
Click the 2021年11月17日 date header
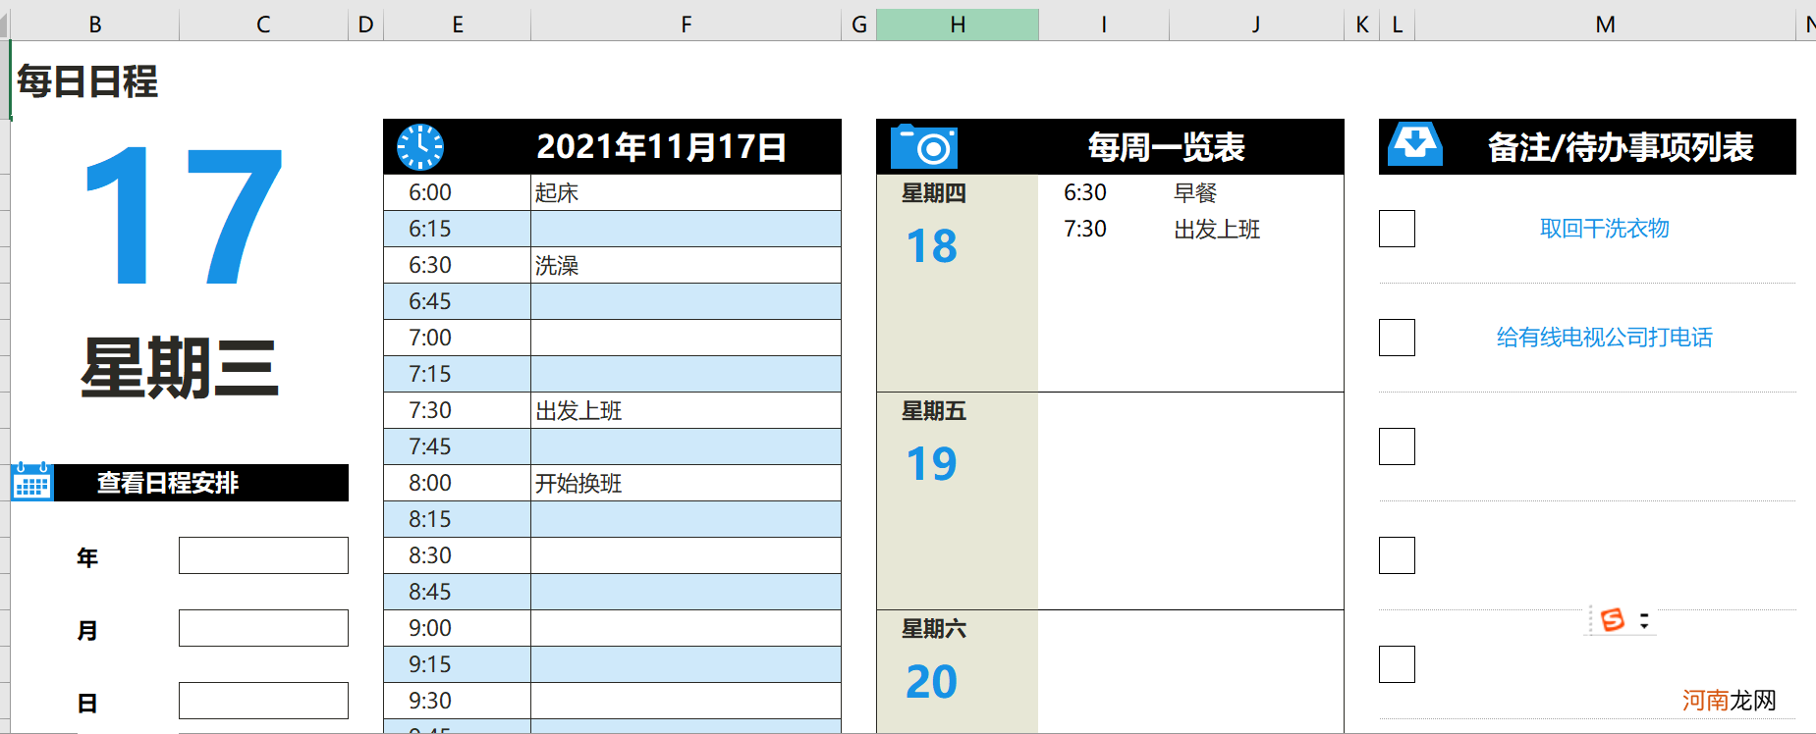[x=662, y=147]
